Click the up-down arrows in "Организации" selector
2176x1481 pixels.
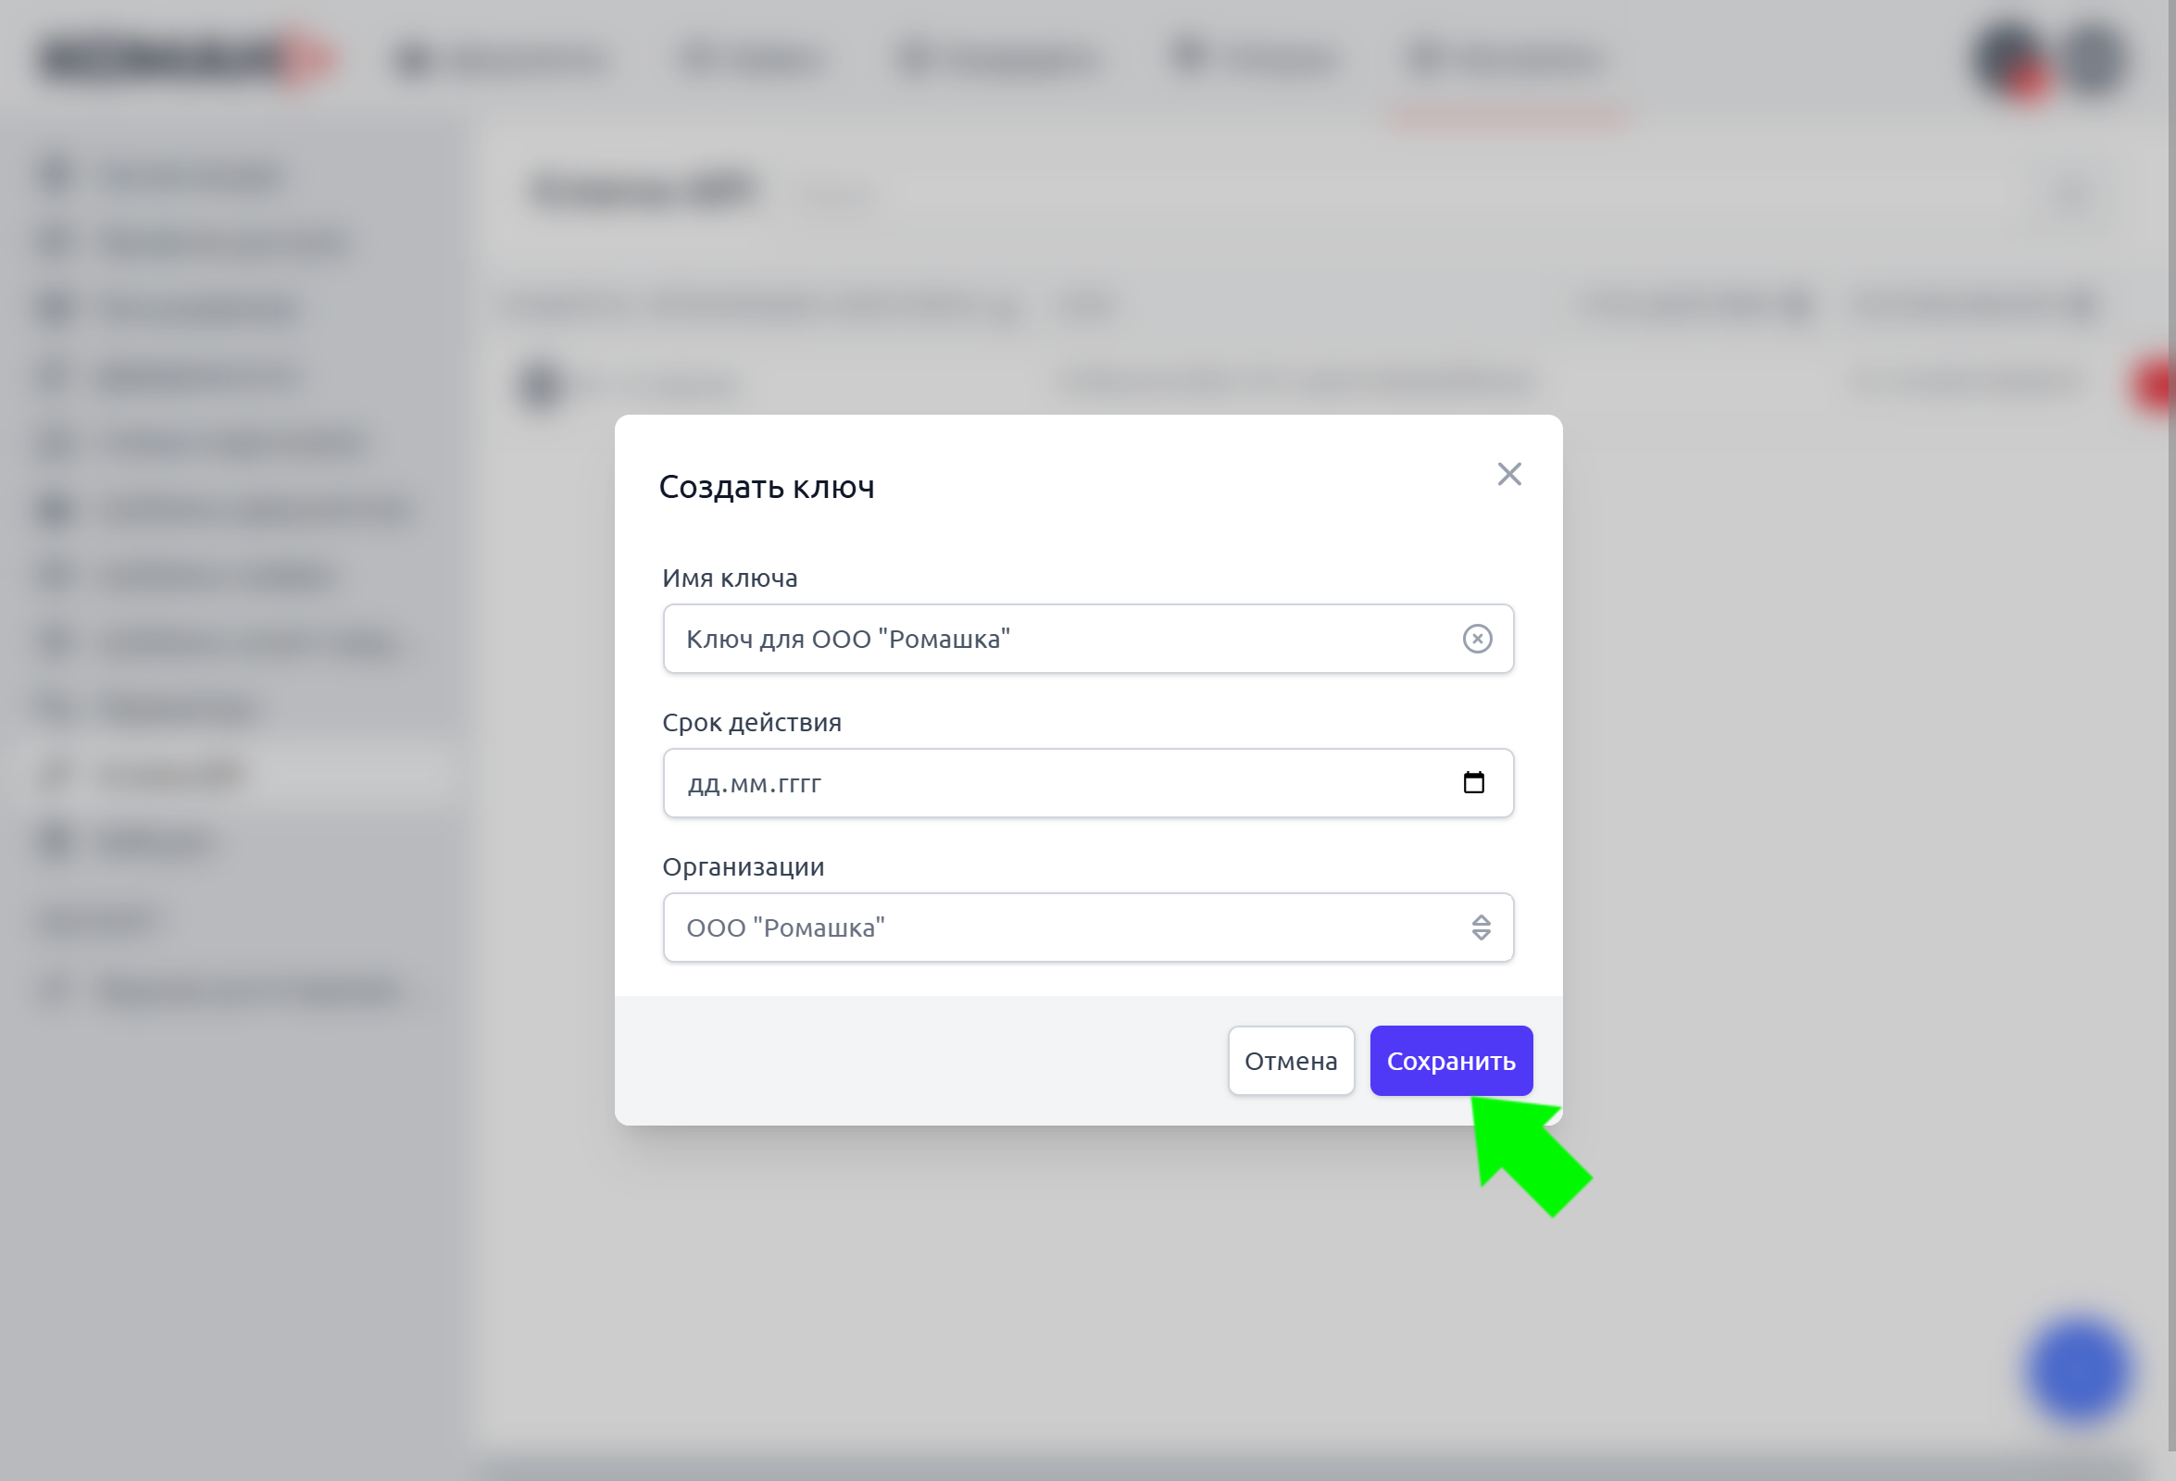(1481, 927)
